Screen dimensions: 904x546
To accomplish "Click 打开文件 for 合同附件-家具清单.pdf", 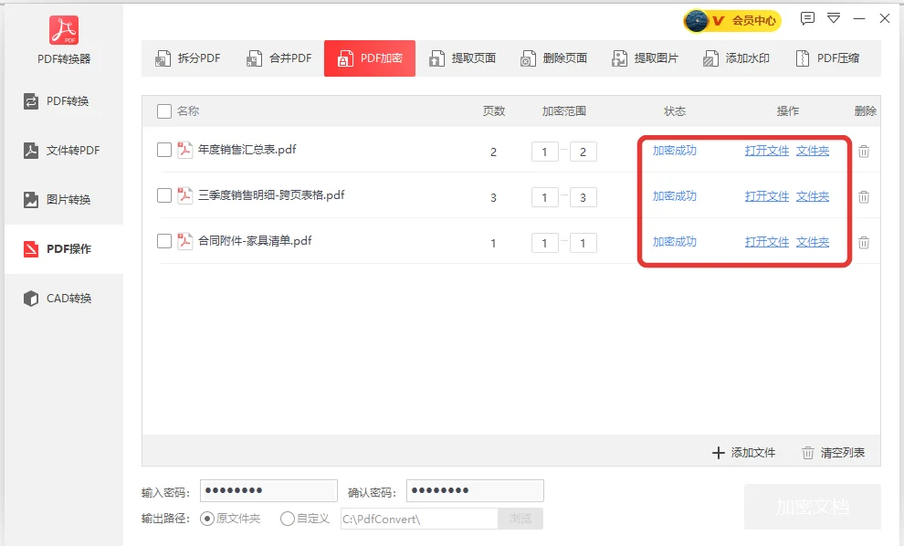I will (767, 242).
